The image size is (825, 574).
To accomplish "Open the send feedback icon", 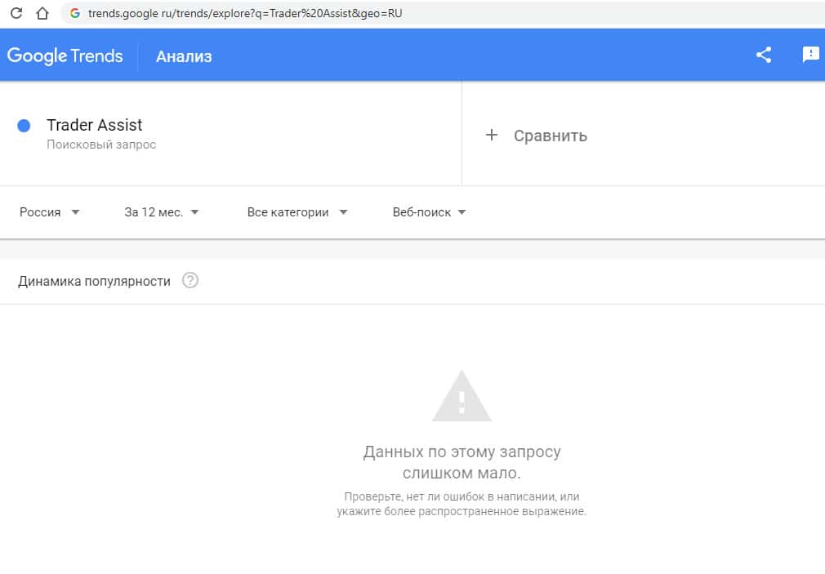I will (x=810, y=56).
